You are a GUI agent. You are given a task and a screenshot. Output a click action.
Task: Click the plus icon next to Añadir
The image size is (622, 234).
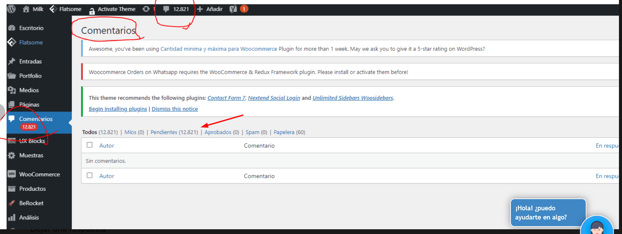point(200,9)
